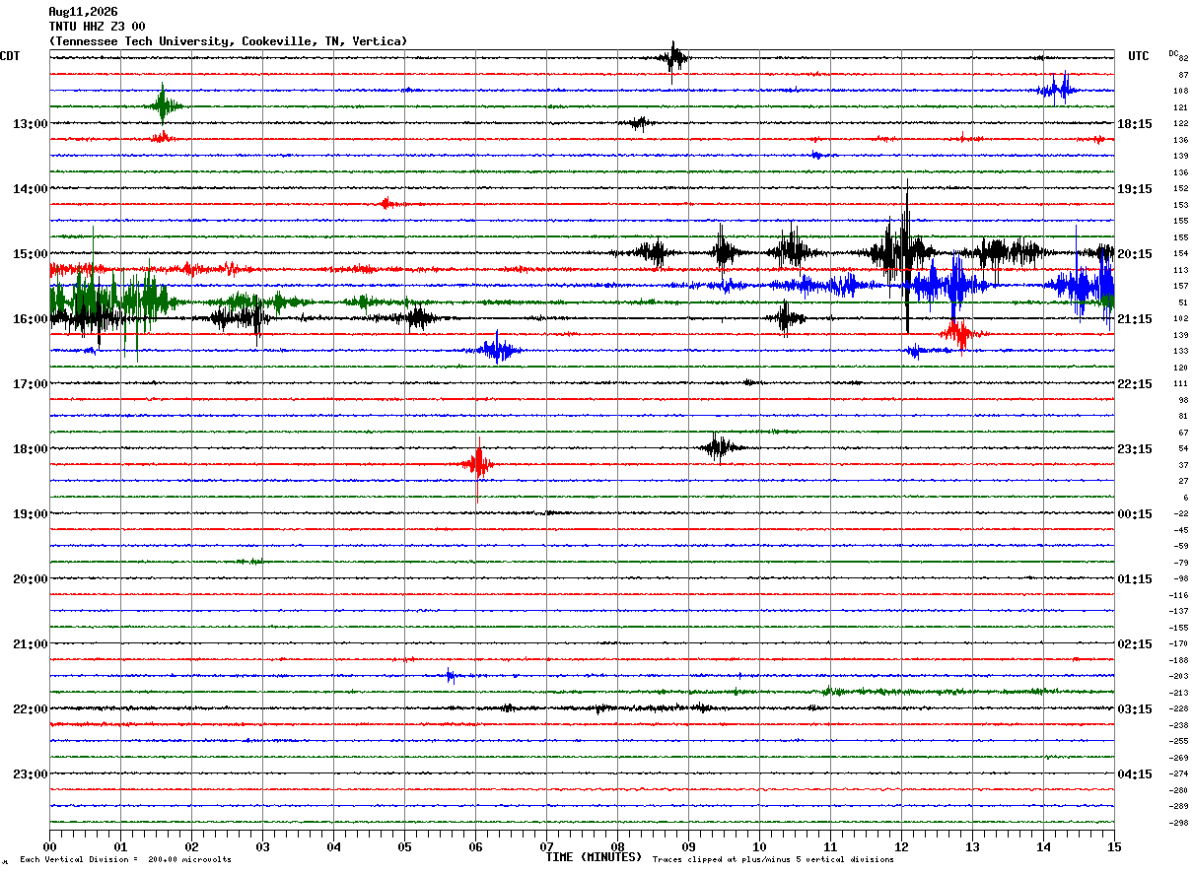The height and width of the screenshot is (873, 1193).
Task: Click the blue burst near minute 06
Action: [x=499, y=350]
